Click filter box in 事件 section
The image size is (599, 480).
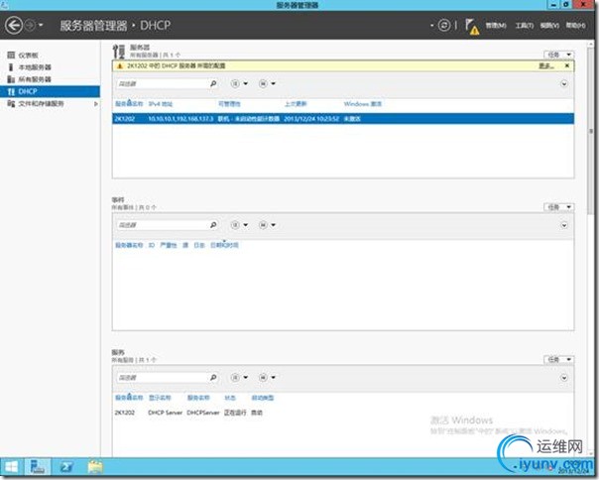(163, 225)
